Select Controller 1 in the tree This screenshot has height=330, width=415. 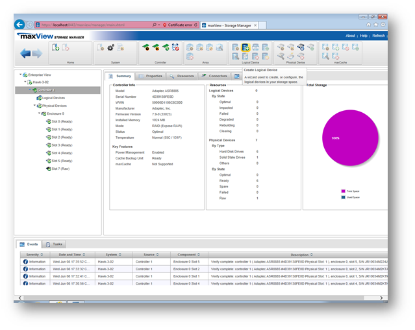tap(46, 90)
